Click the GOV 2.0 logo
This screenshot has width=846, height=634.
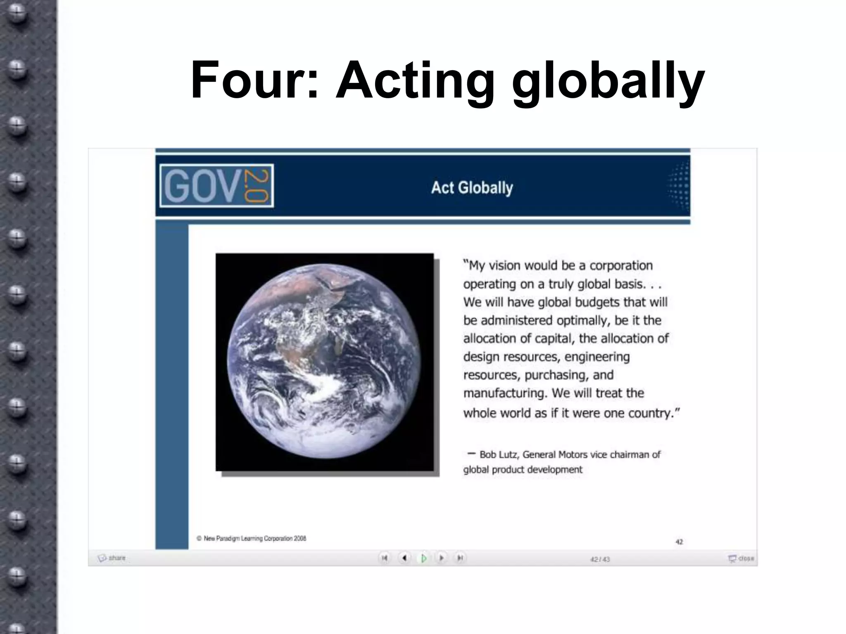click(216, 186)
